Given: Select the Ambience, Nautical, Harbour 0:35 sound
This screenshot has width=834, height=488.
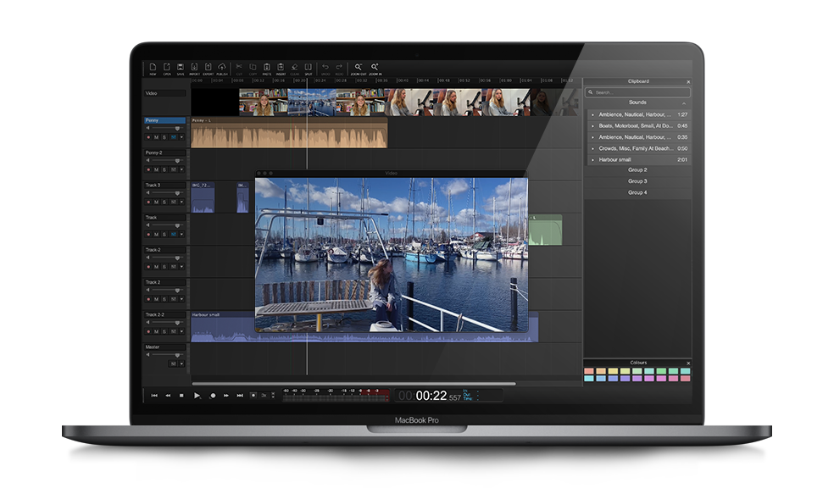Looking at the screenshot, I should (639, 137).
